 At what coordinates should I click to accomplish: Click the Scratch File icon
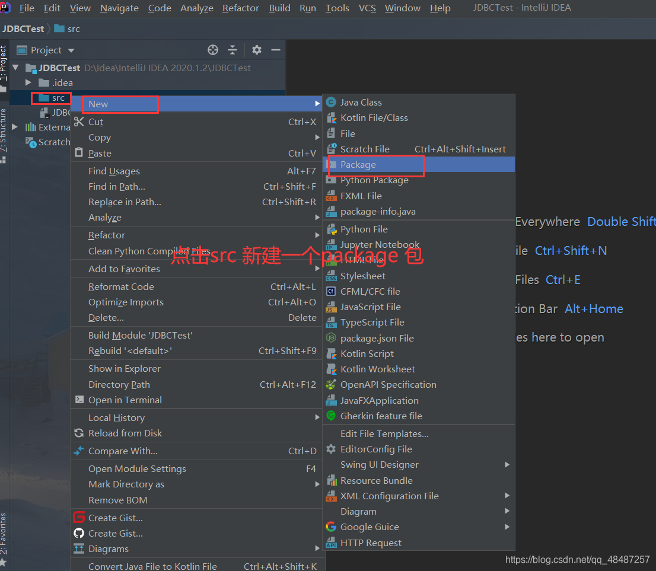[331, 149]
